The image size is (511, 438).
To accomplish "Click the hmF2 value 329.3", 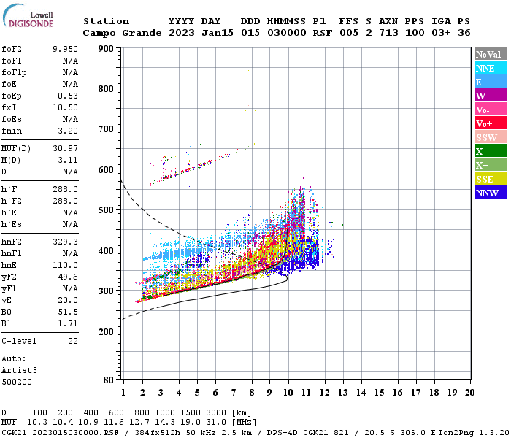I will pyautogui.click(x=65, y=242).
